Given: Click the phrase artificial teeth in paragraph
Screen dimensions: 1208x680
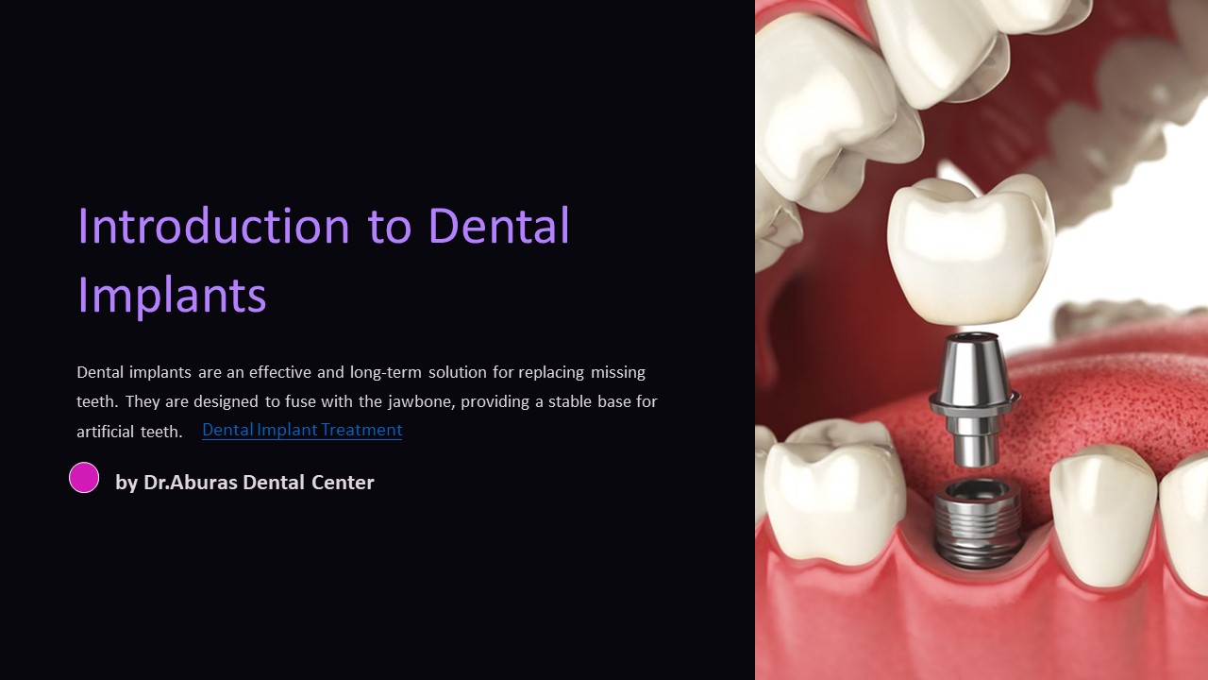Looking at the screenshot, I should pos(129,432).
